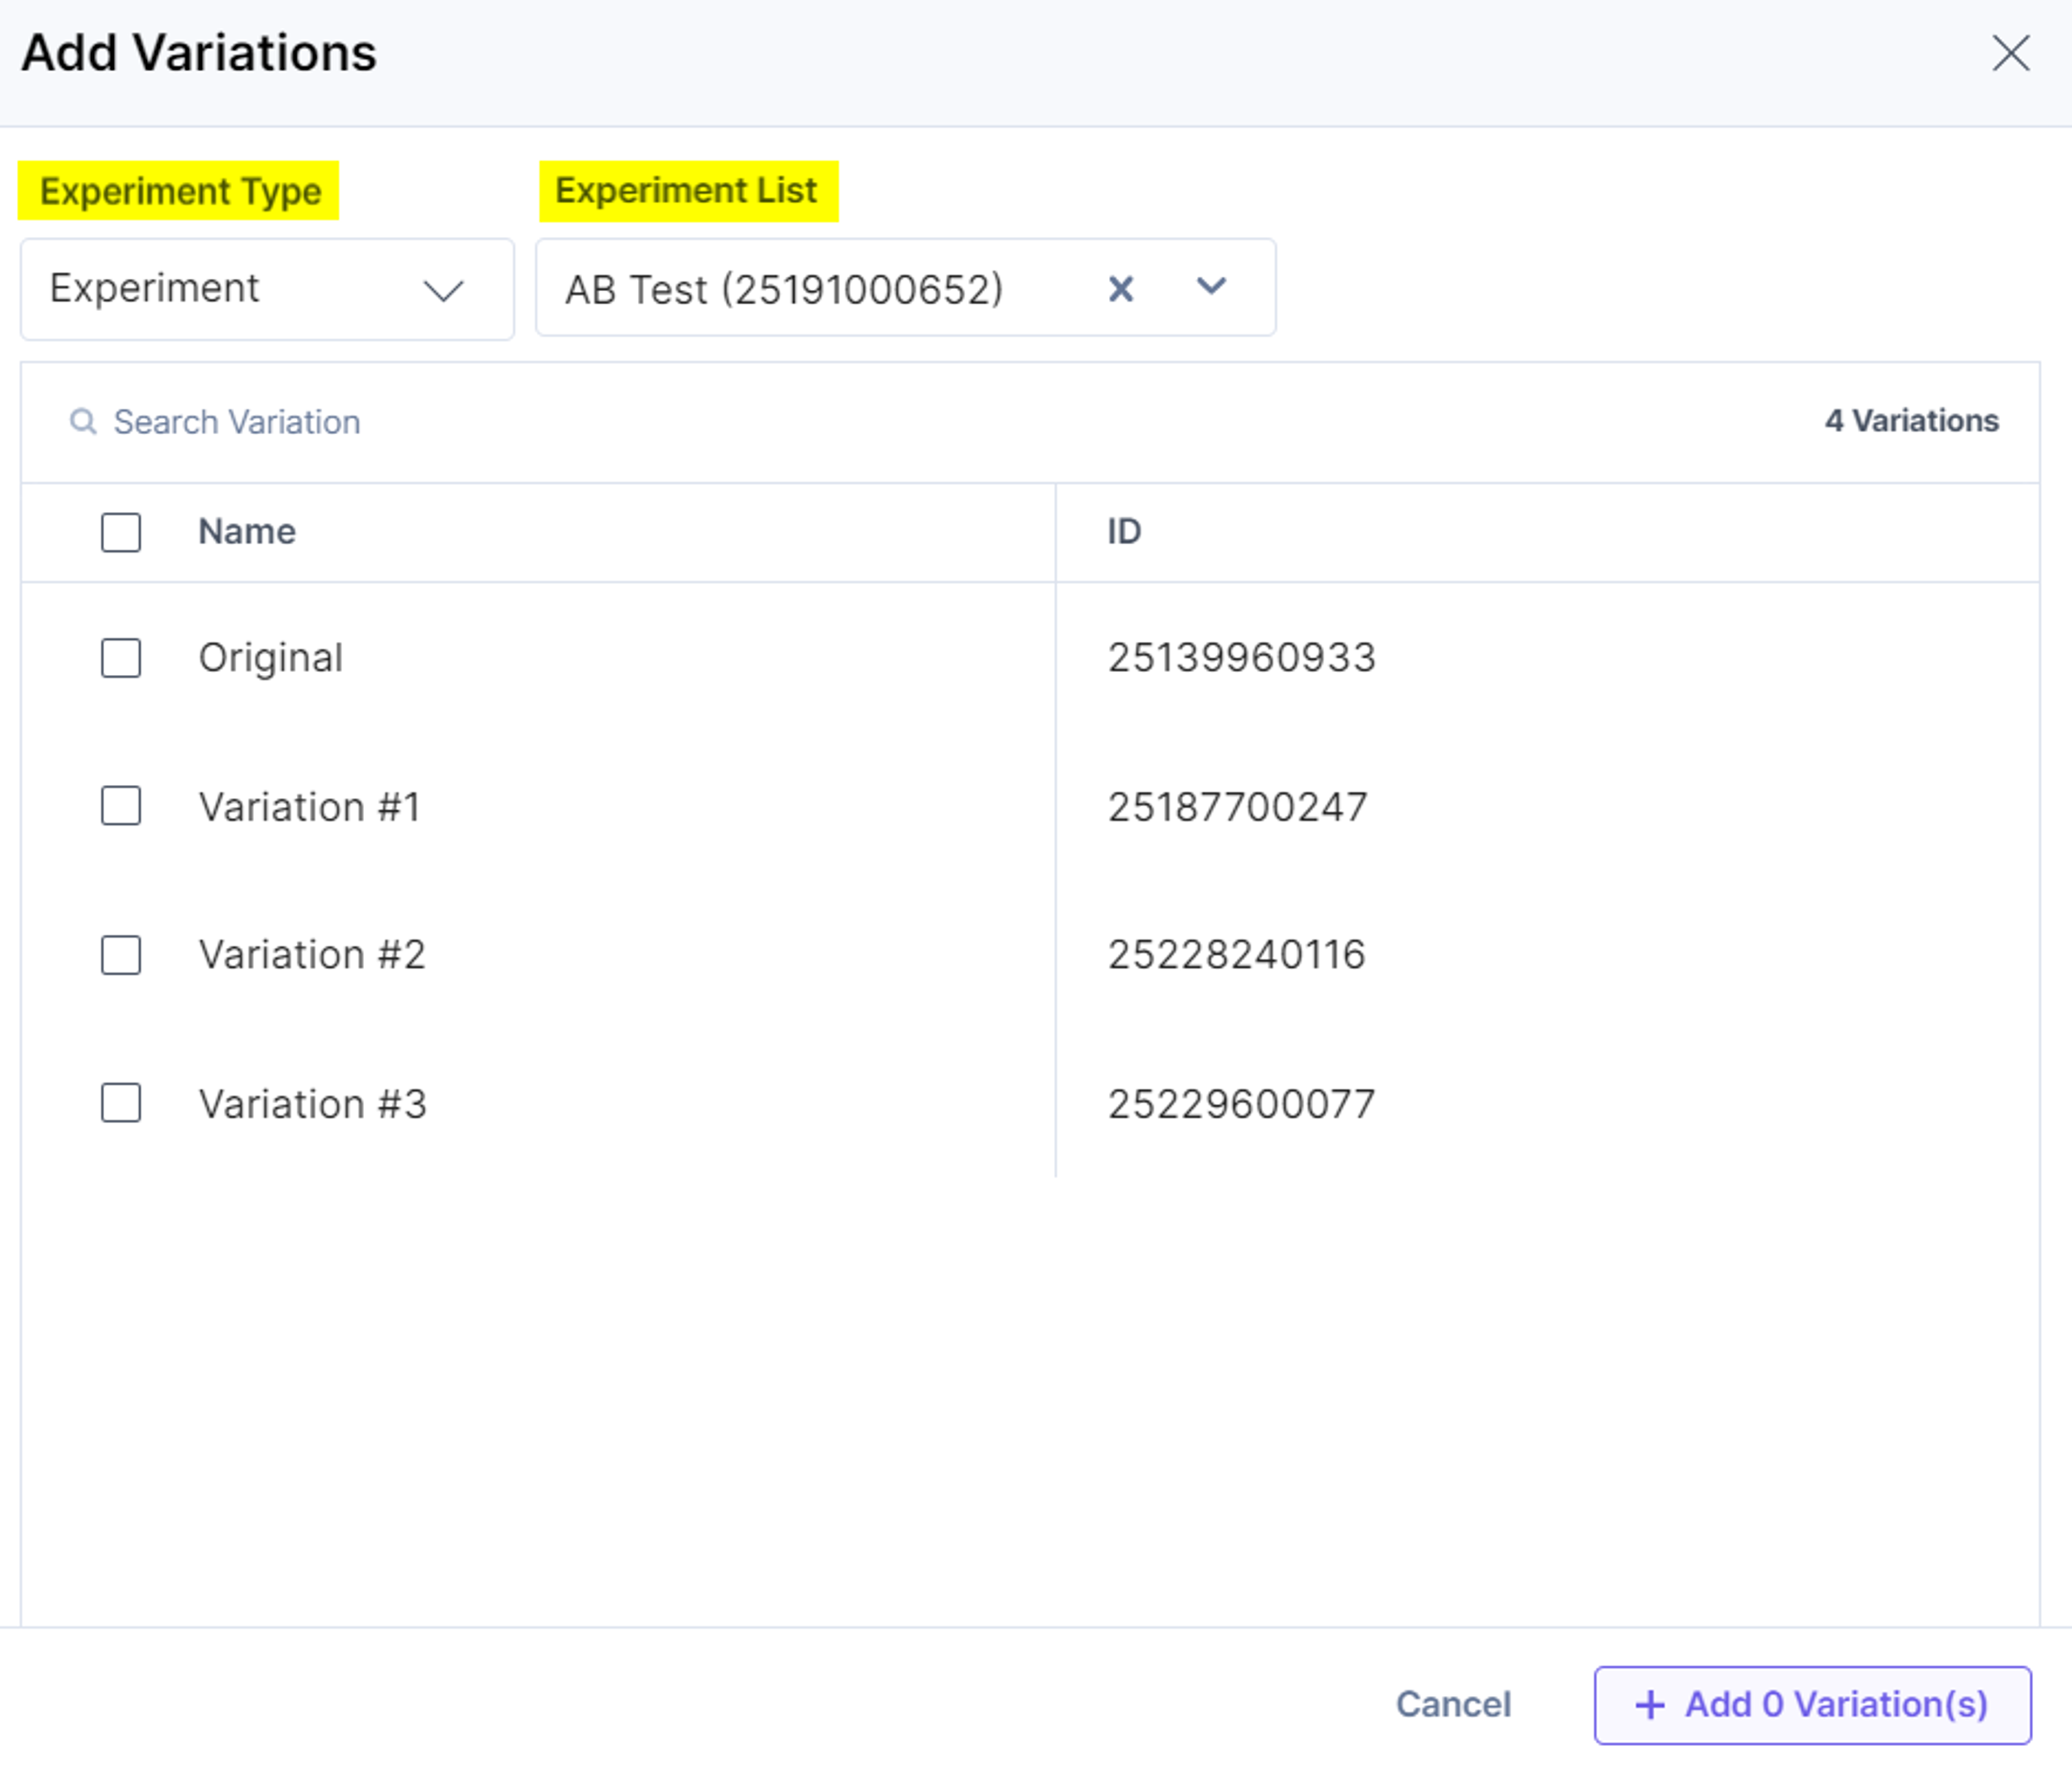Viewport: 2072px width, 1765px height.
Task: Expand the Experiment List chevron
Action: click(1211, 287)
